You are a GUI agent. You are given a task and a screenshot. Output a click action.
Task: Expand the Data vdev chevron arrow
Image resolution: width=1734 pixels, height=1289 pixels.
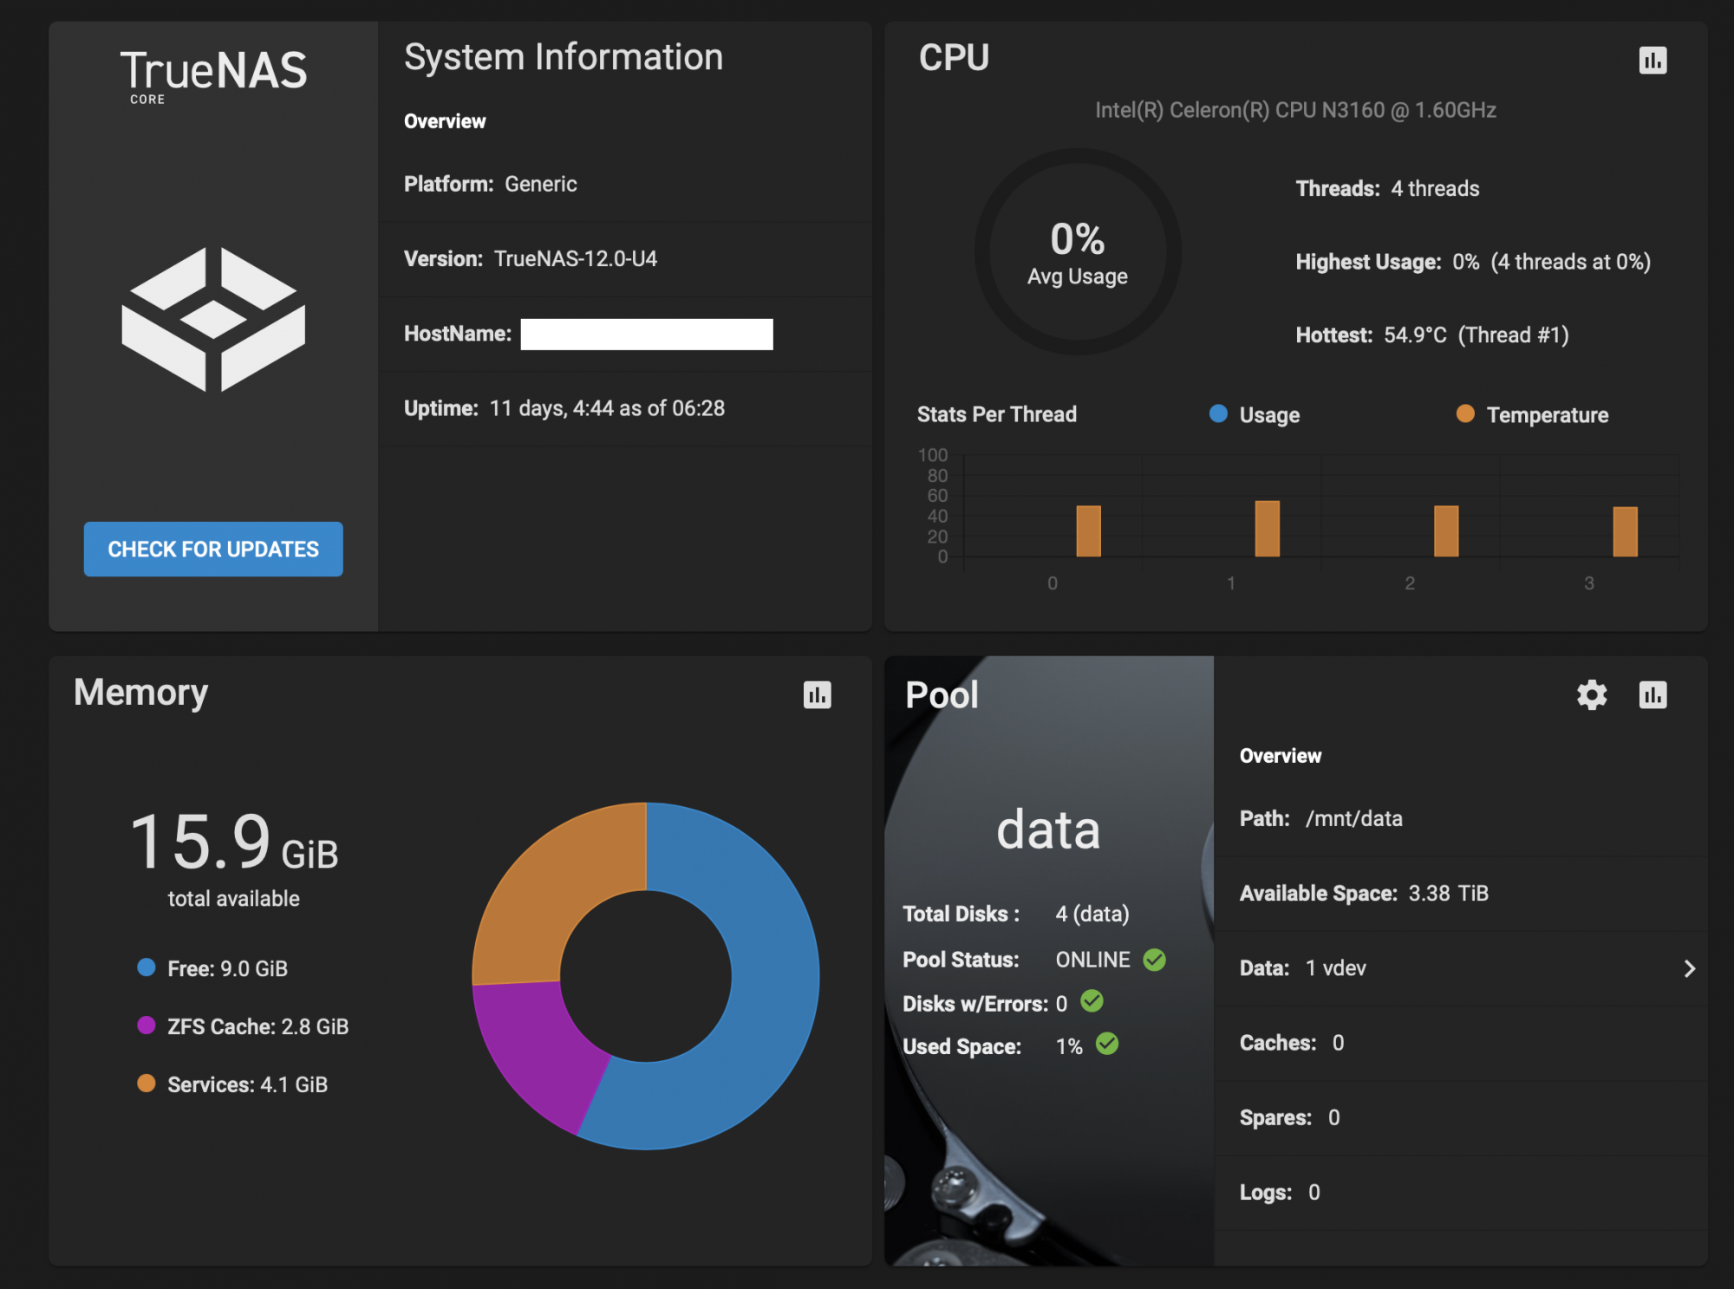[x=1689, y=968]
